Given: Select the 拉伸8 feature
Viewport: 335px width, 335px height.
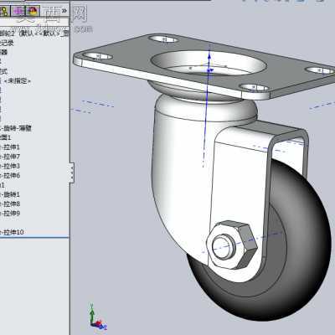Looking at the screenshot, I should [10, 204].
